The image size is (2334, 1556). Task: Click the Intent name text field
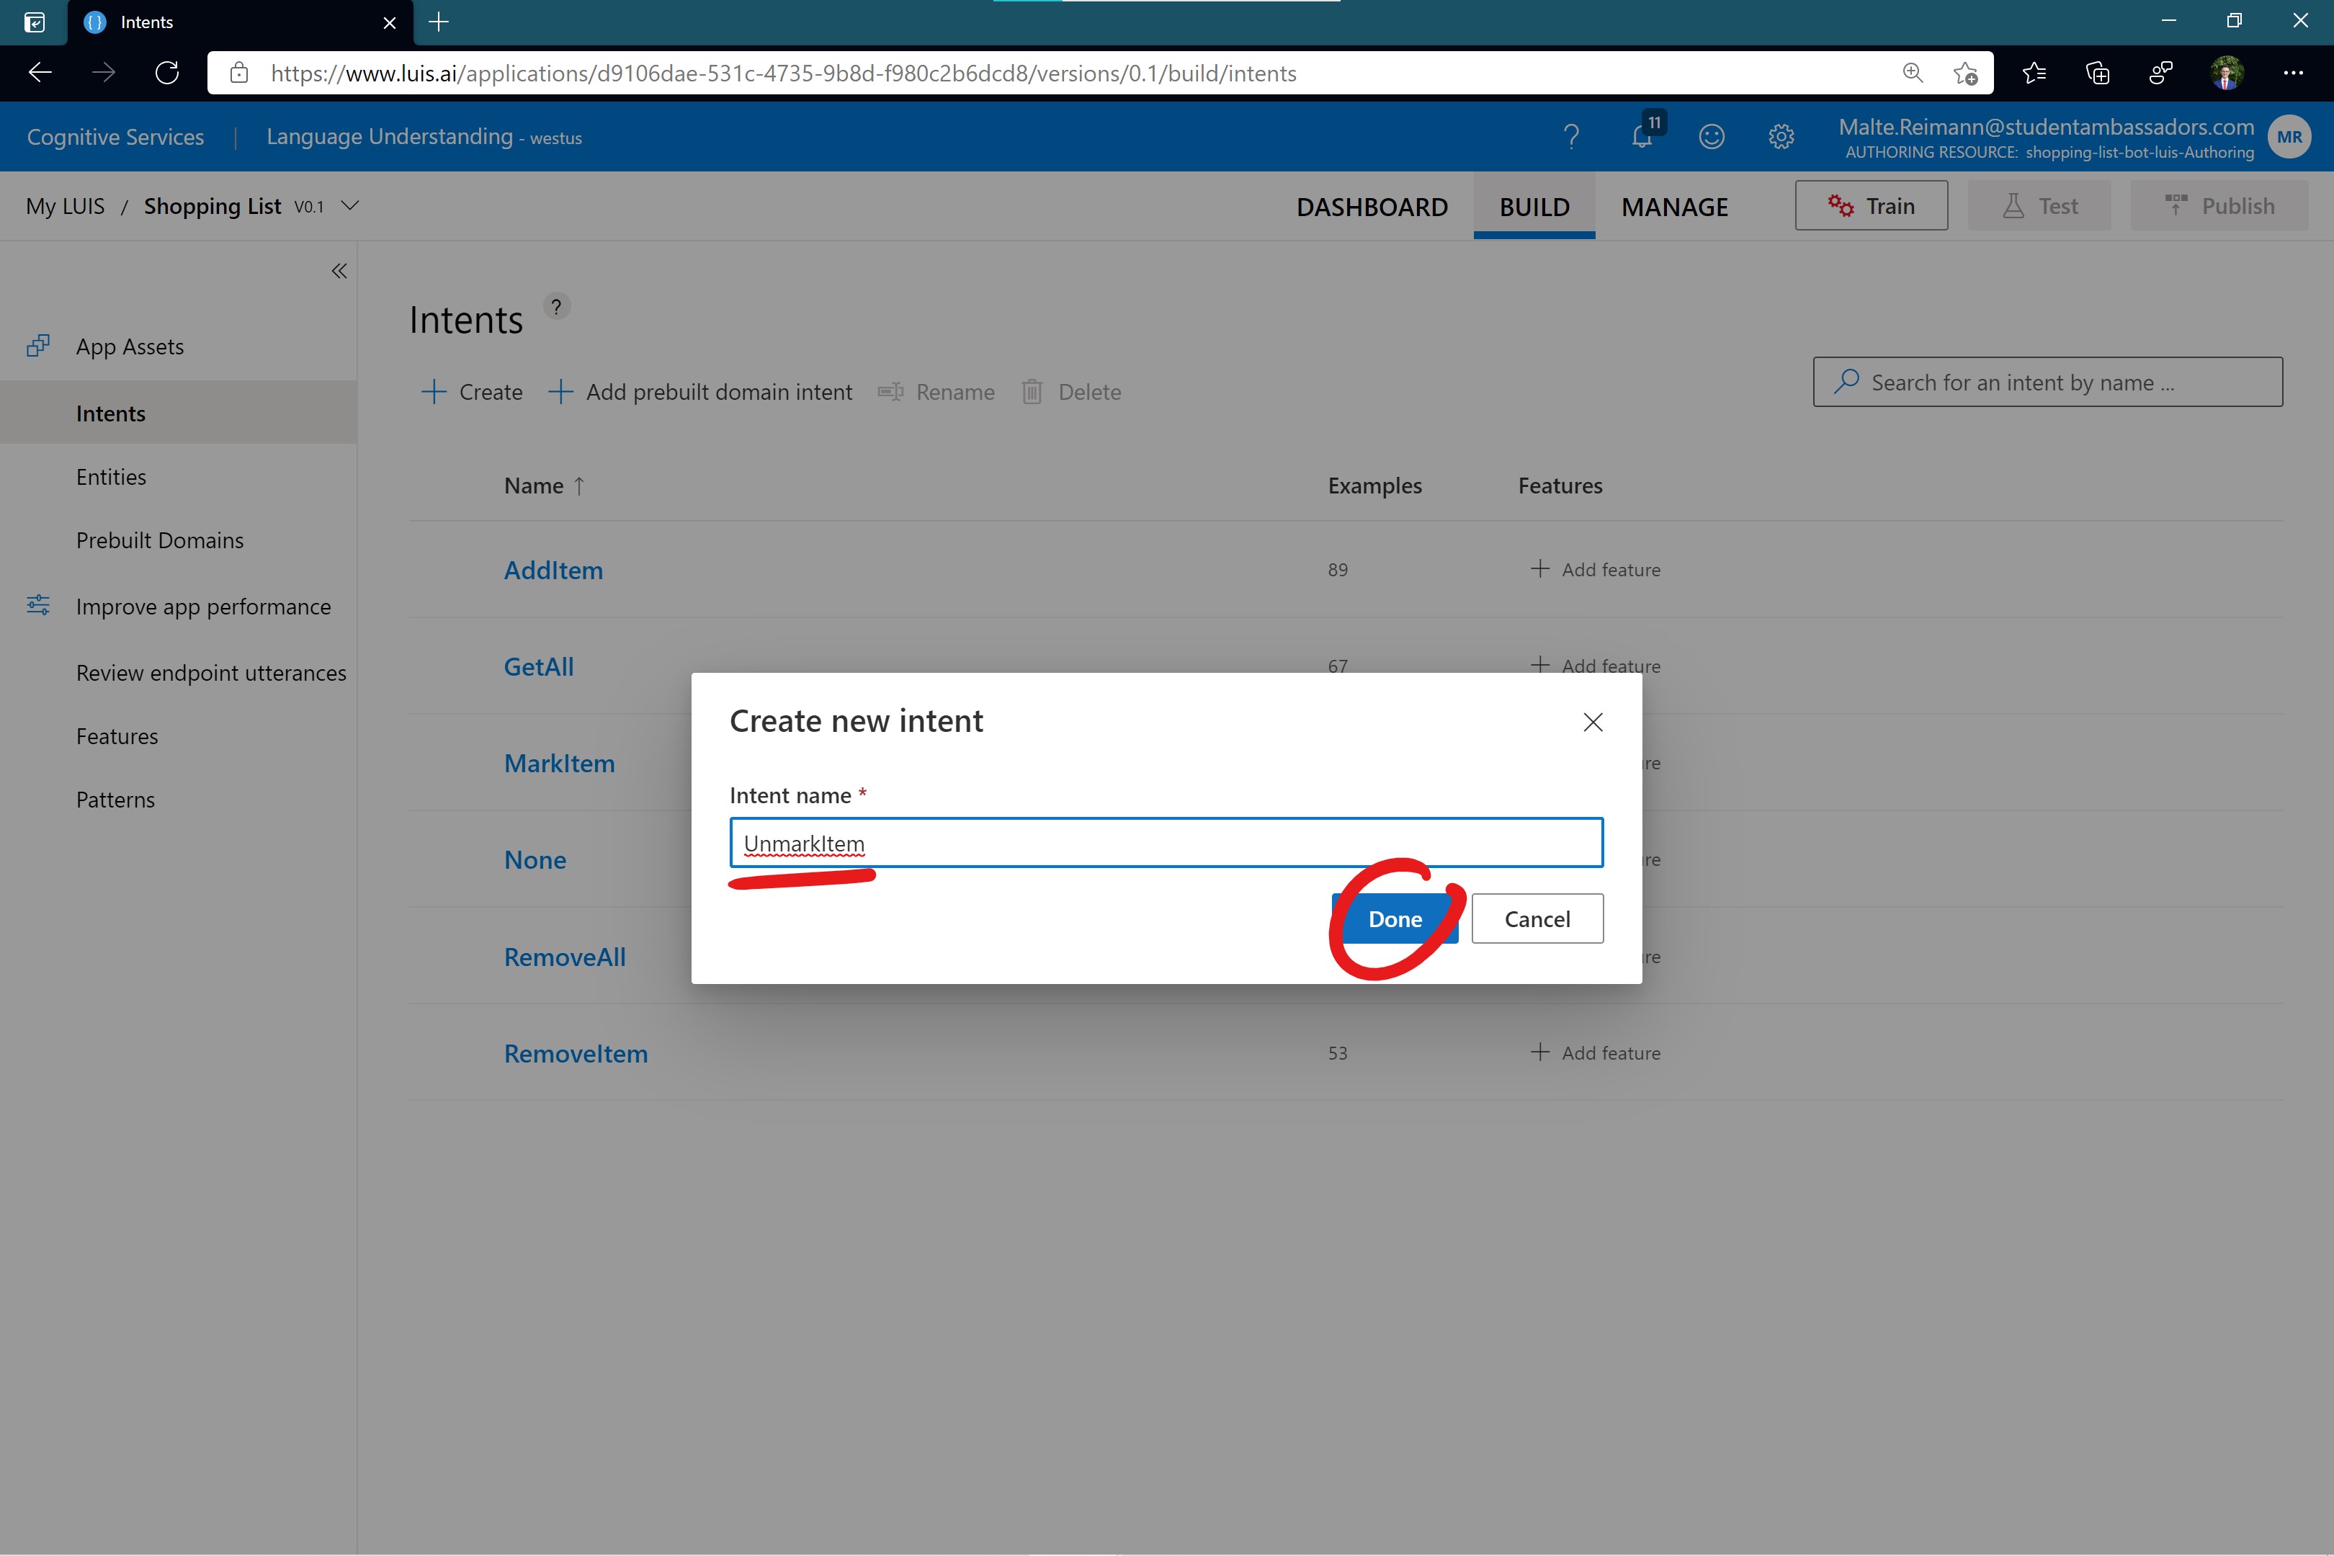pos(1166,844)
